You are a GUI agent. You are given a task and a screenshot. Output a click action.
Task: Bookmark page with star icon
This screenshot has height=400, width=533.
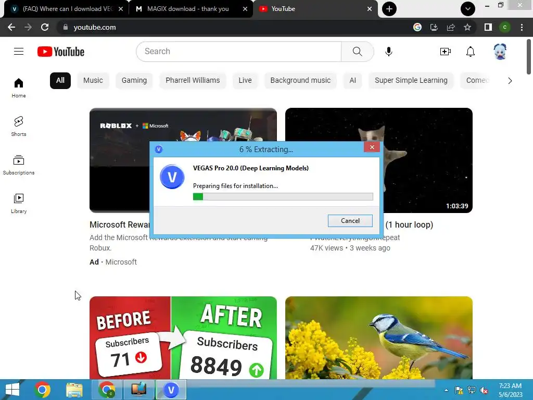[467, 27]
